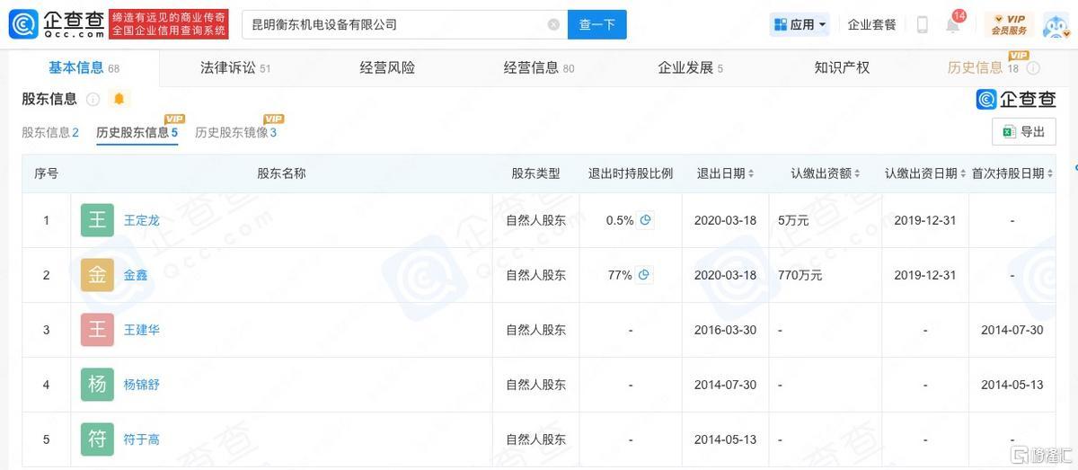Screen dimensions: 1078x470
Task: Click the Qcc logo icon
Action: point(24,24)
